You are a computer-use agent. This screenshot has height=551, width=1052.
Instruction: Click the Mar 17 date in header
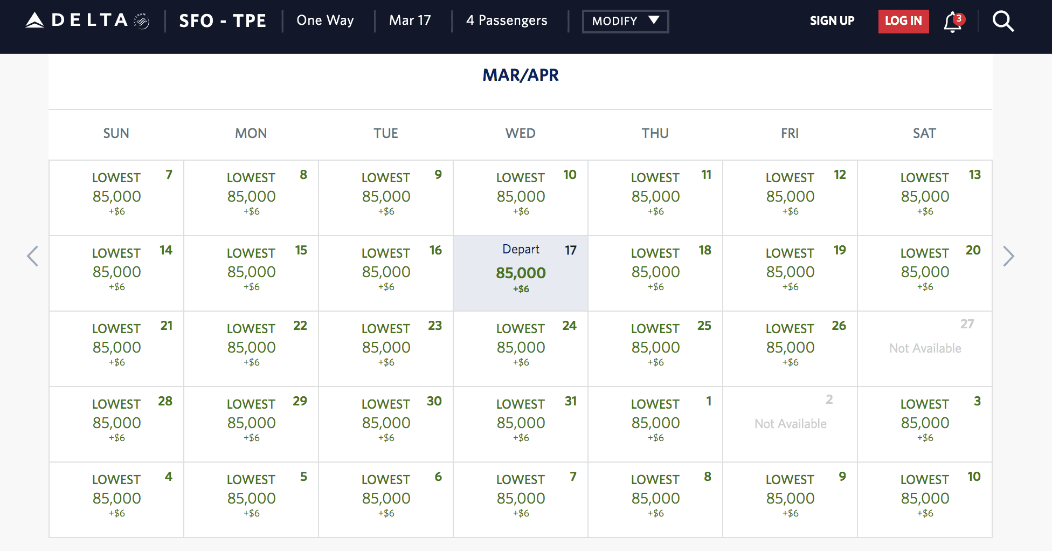coord(410,20)
